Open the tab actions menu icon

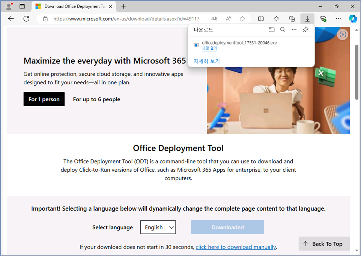[x=22, y=6]
